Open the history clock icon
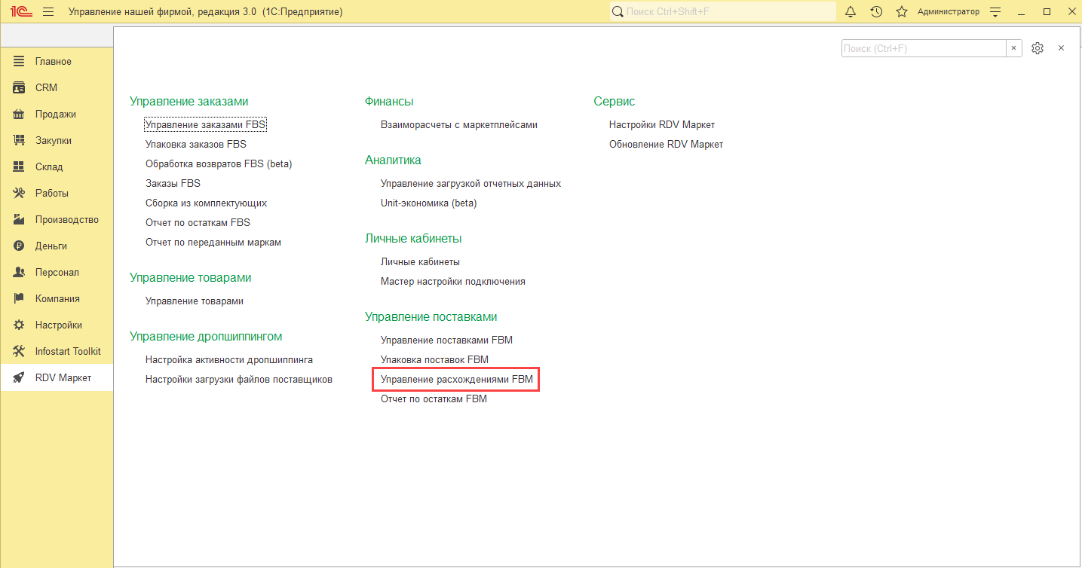Screen dimensions: 1082x568 point(876,11)
